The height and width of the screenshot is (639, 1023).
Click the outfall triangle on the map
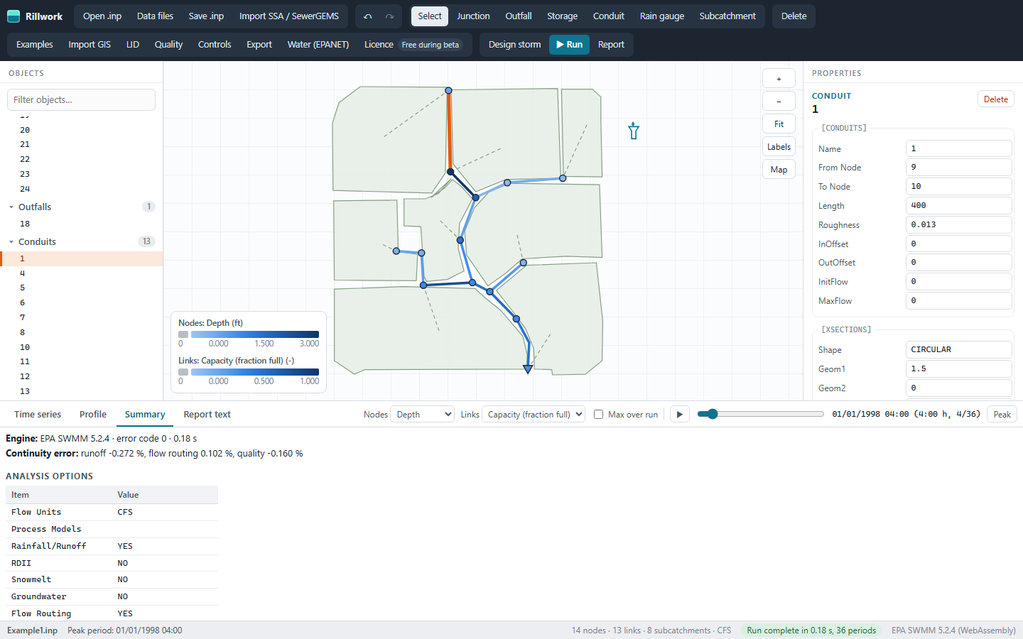click(x=528, y=369)
